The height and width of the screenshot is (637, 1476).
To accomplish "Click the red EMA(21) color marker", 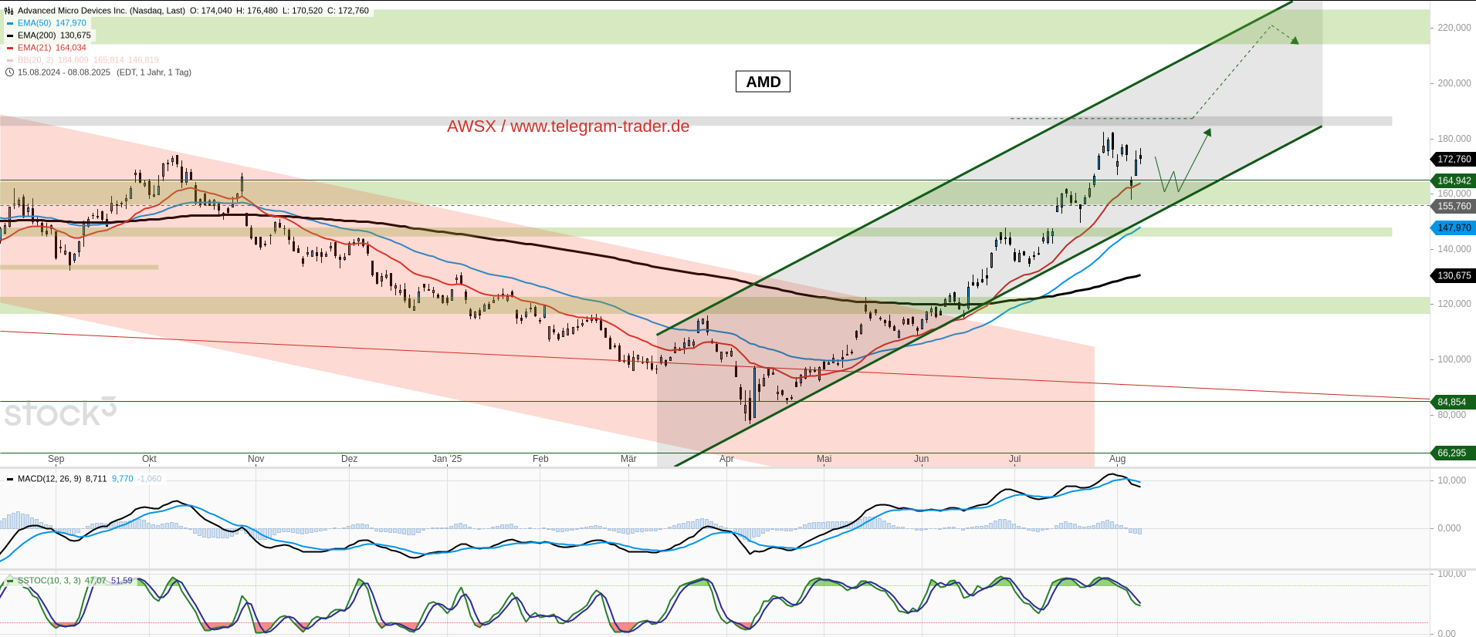I will coord(10,48).
